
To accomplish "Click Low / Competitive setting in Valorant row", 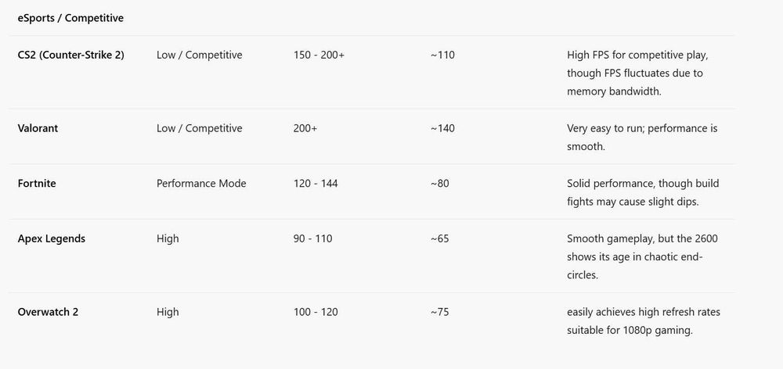I will (199, 128).
